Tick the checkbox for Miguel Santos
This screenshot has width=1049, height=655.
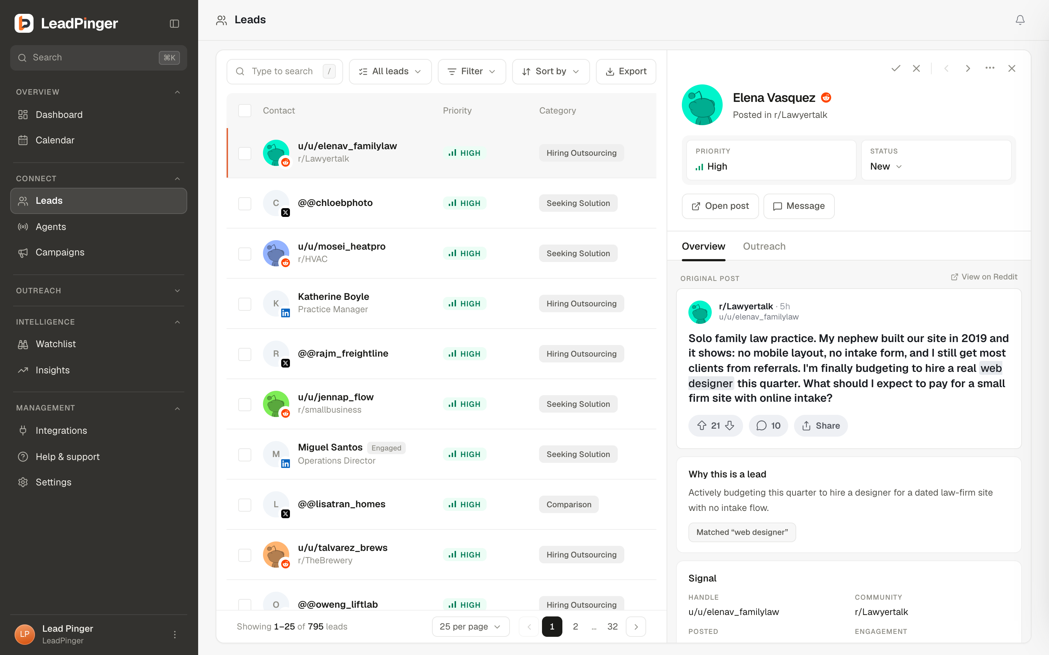point(245,455)
